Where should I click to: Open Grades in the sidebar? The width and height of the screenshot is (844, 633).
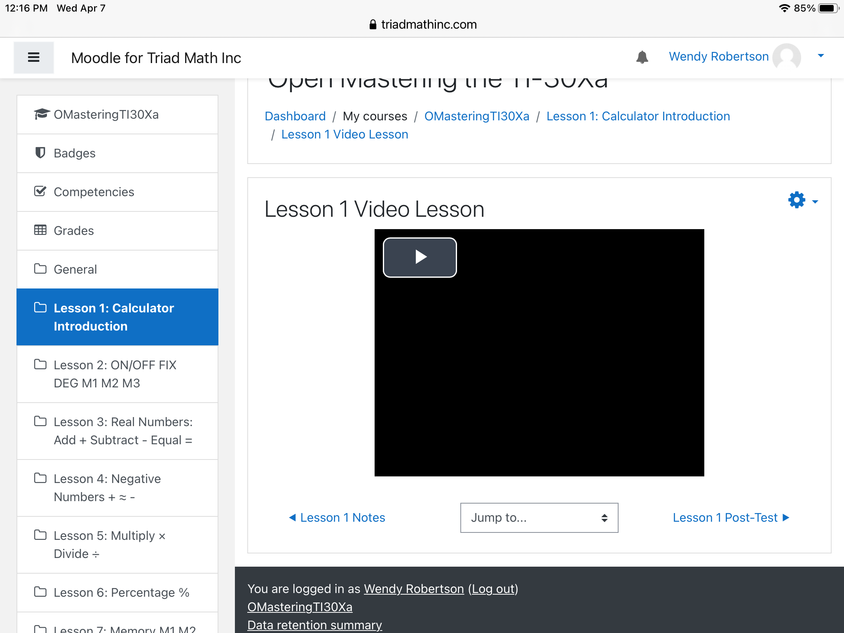[117, 231]
